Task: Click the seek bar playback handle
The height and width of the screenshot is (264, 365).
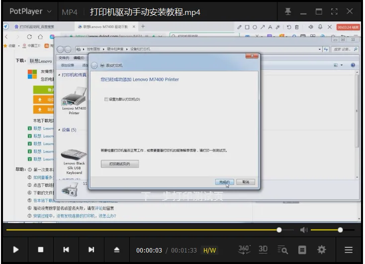Action: [279, 230]
